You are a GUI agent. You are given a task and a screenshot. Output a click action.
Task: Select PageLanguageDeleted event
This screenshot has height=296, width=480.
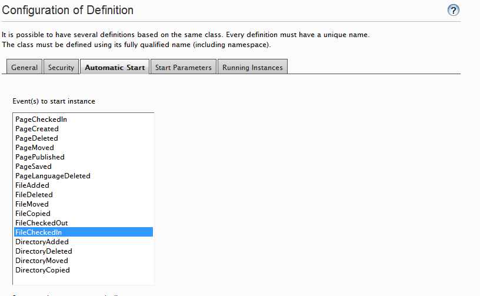(x=53, y=176)
